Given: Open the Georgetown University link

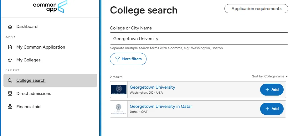Looking at the screenshot, I should pyautogui.click(x=152, y=87).
